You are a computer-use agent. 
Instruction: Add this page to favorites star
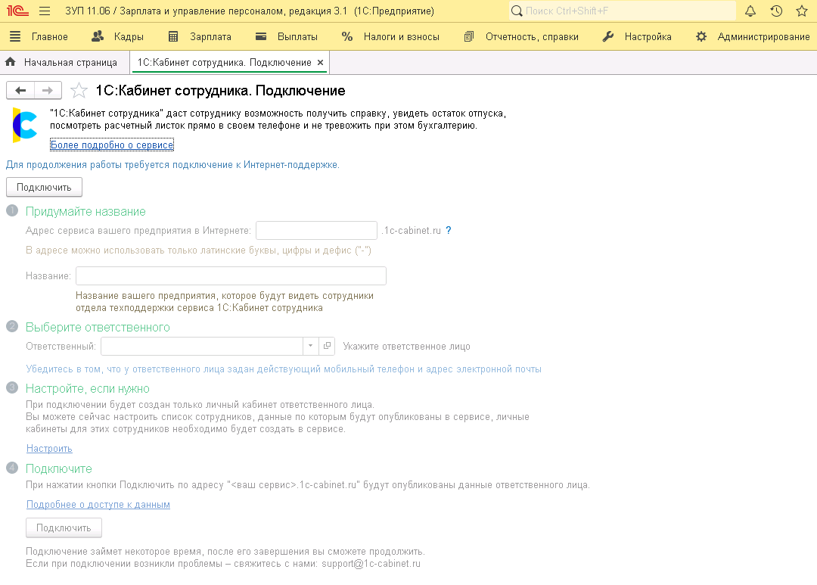[79, 90]
